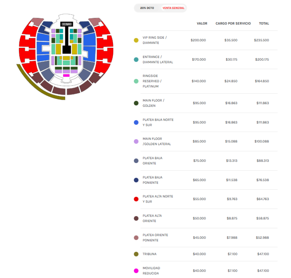Click the Platea Alta Norte y Sur red swatch
The width and height of the screenshot is (291, 278).
pos(136,199)
